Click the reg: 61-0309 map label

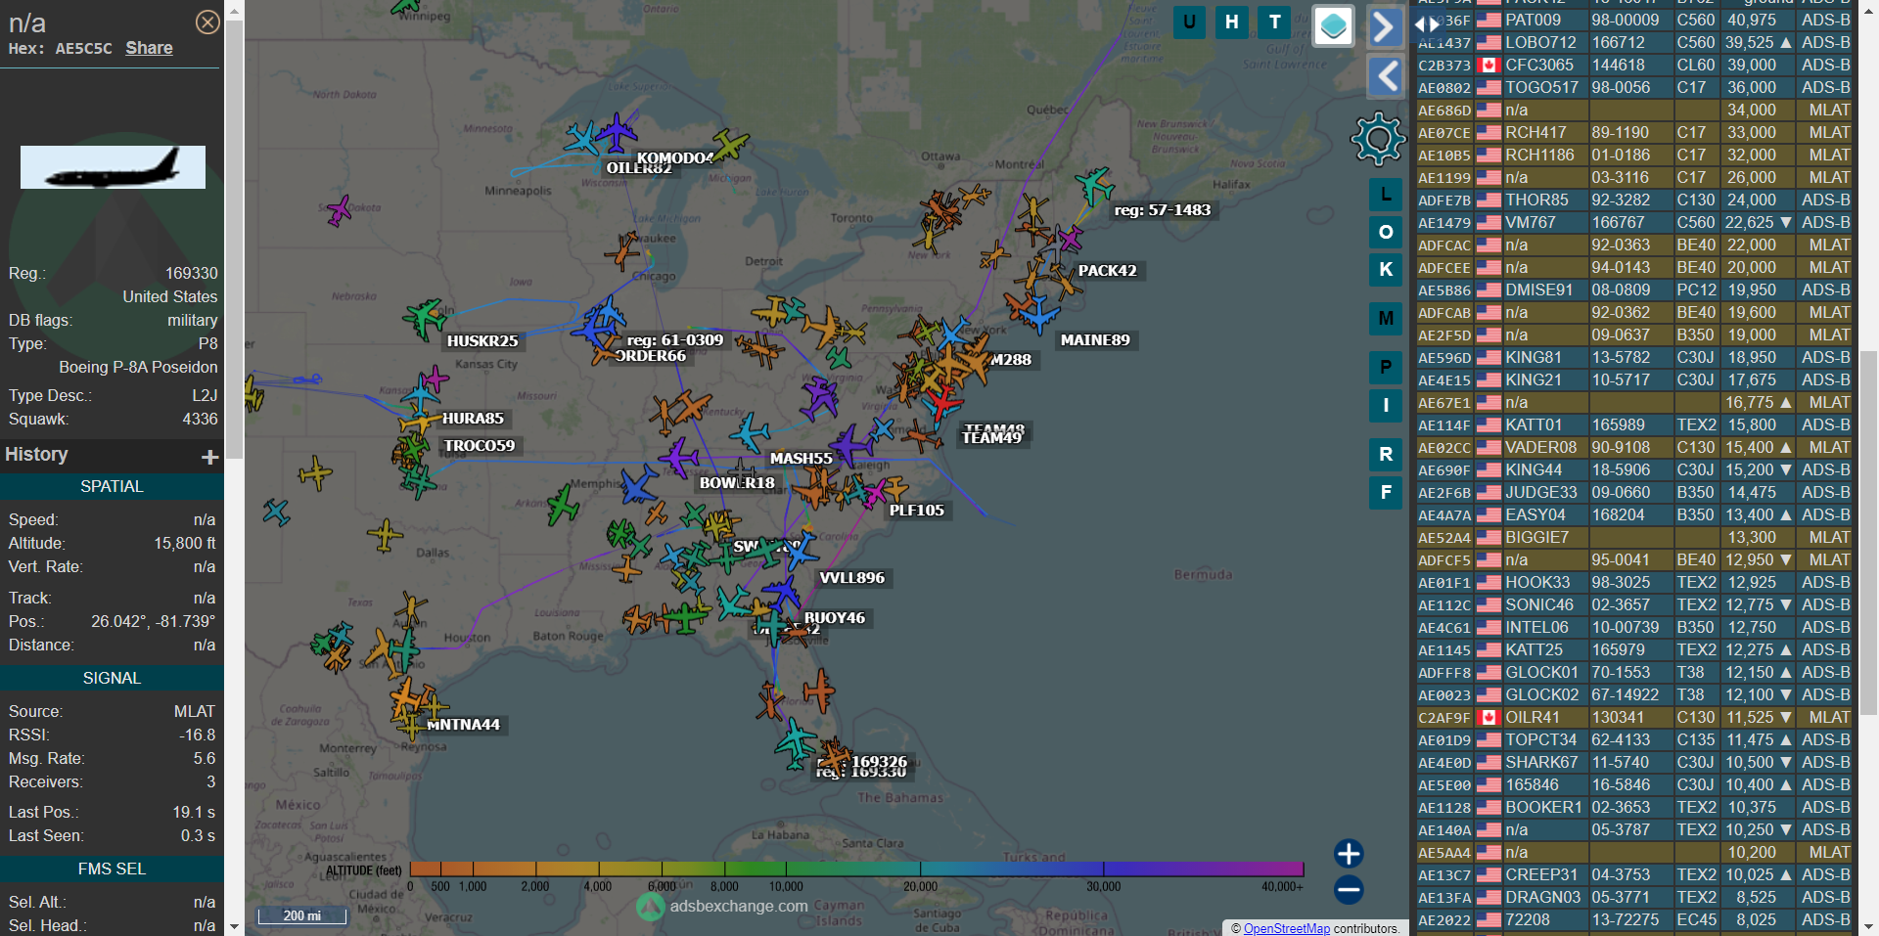[675, 340]
